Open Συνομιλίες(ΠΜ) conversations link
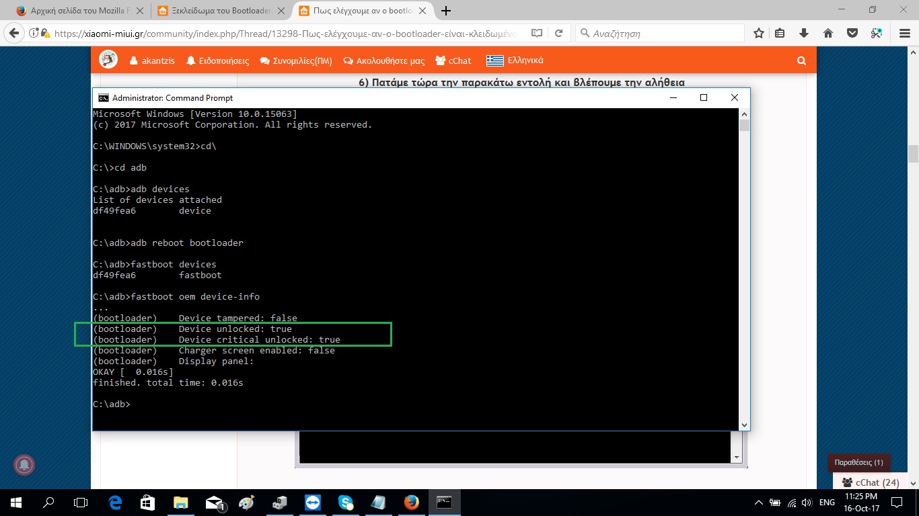 [x=296, y=60]
